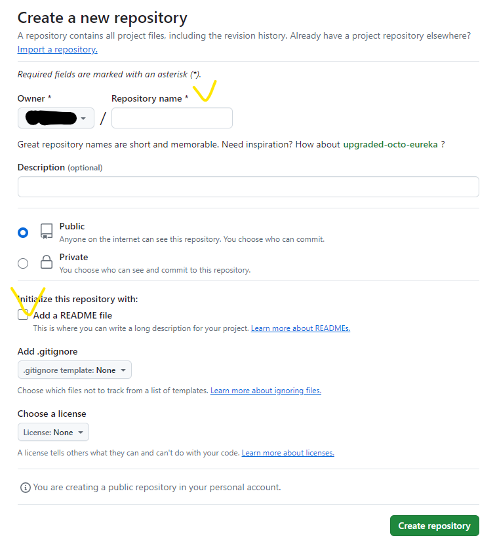Click the Description input field
Screen dimensions: 497x542
pos(248,187)
